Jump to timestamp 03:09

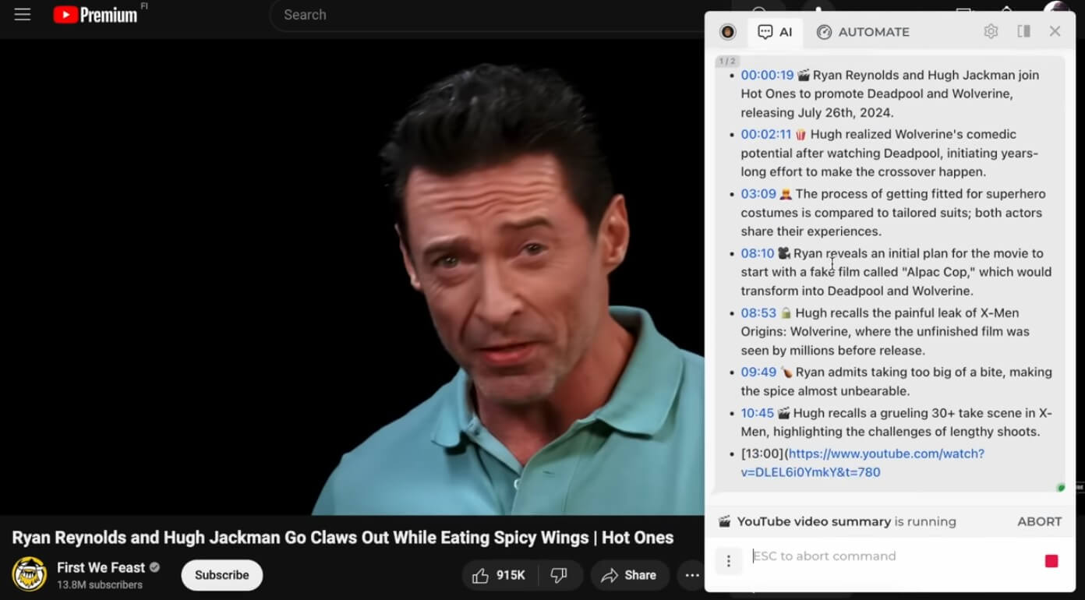point(758,193)
